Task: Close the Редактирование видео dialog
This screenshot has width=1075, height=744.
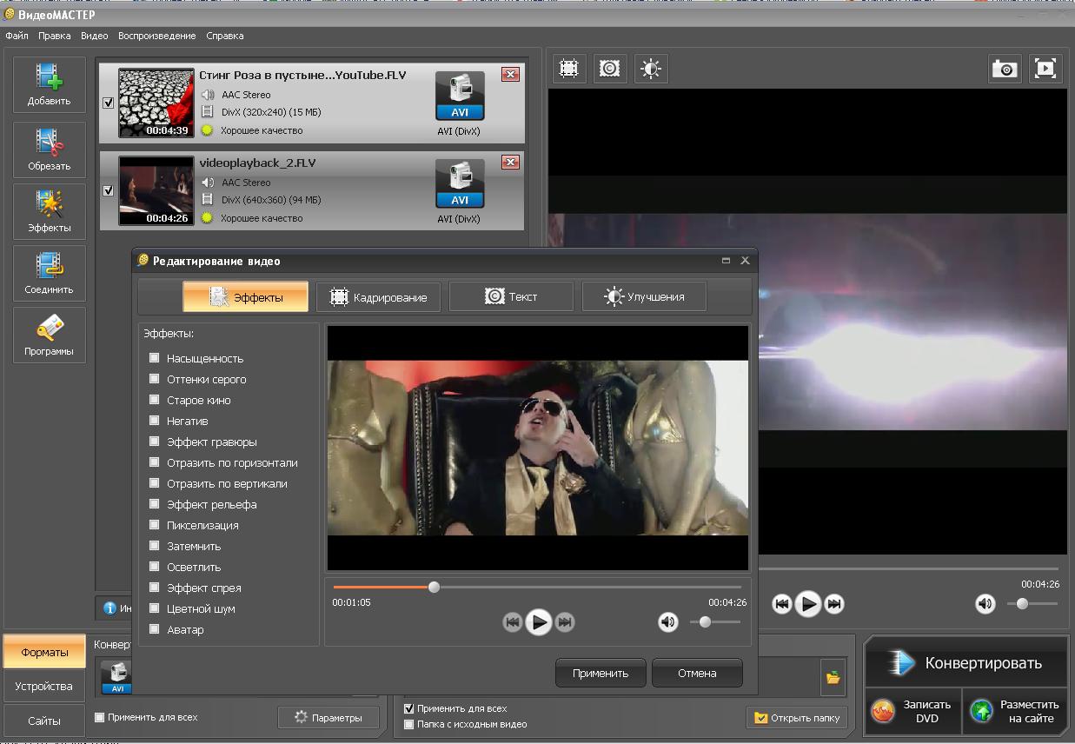Action: click(745, 260)
